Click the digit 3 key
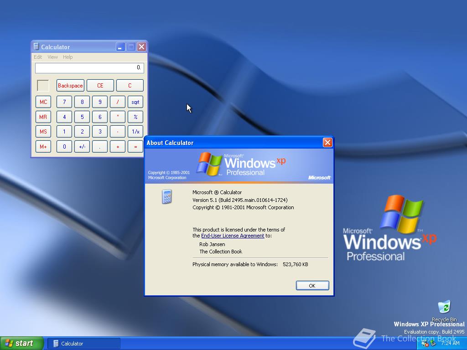This screenshot has width=467, height=350. pos(100,132)
